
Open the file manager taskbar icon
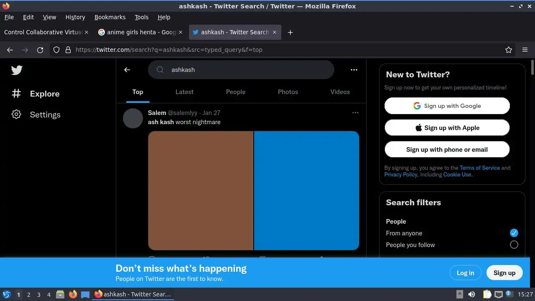tap(60, 294)
